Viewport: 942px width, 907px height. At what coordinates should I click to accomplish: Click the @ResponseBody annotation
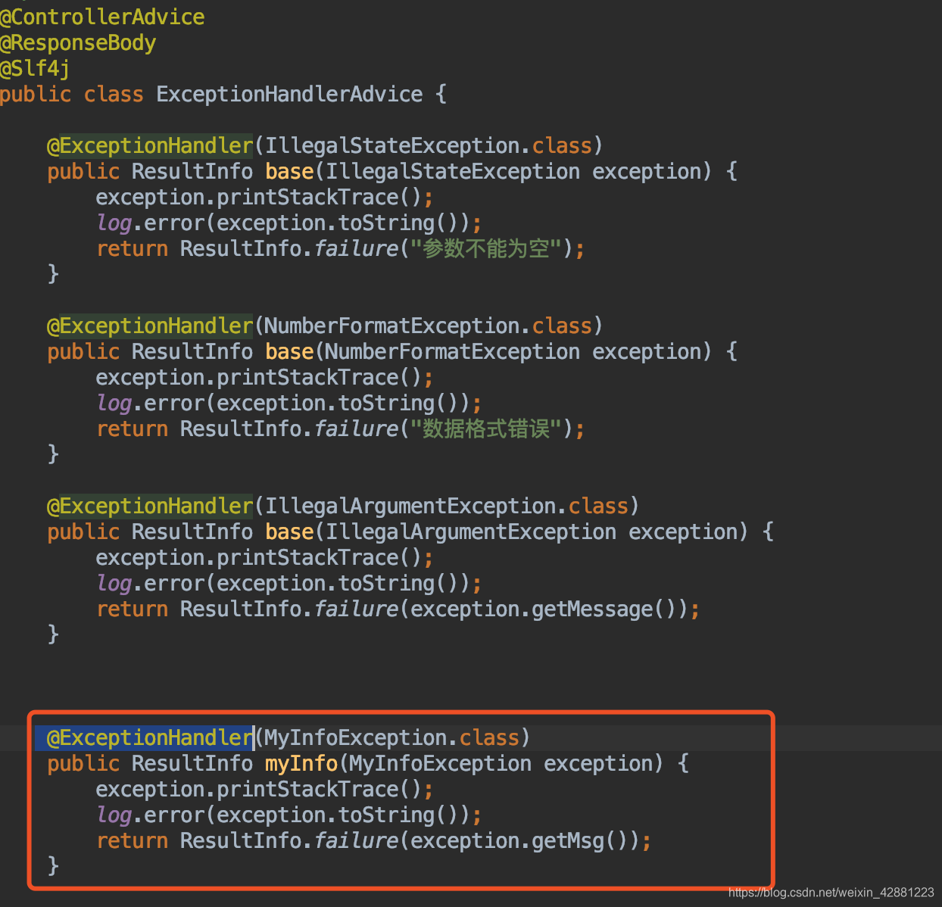tap(78, 42)
